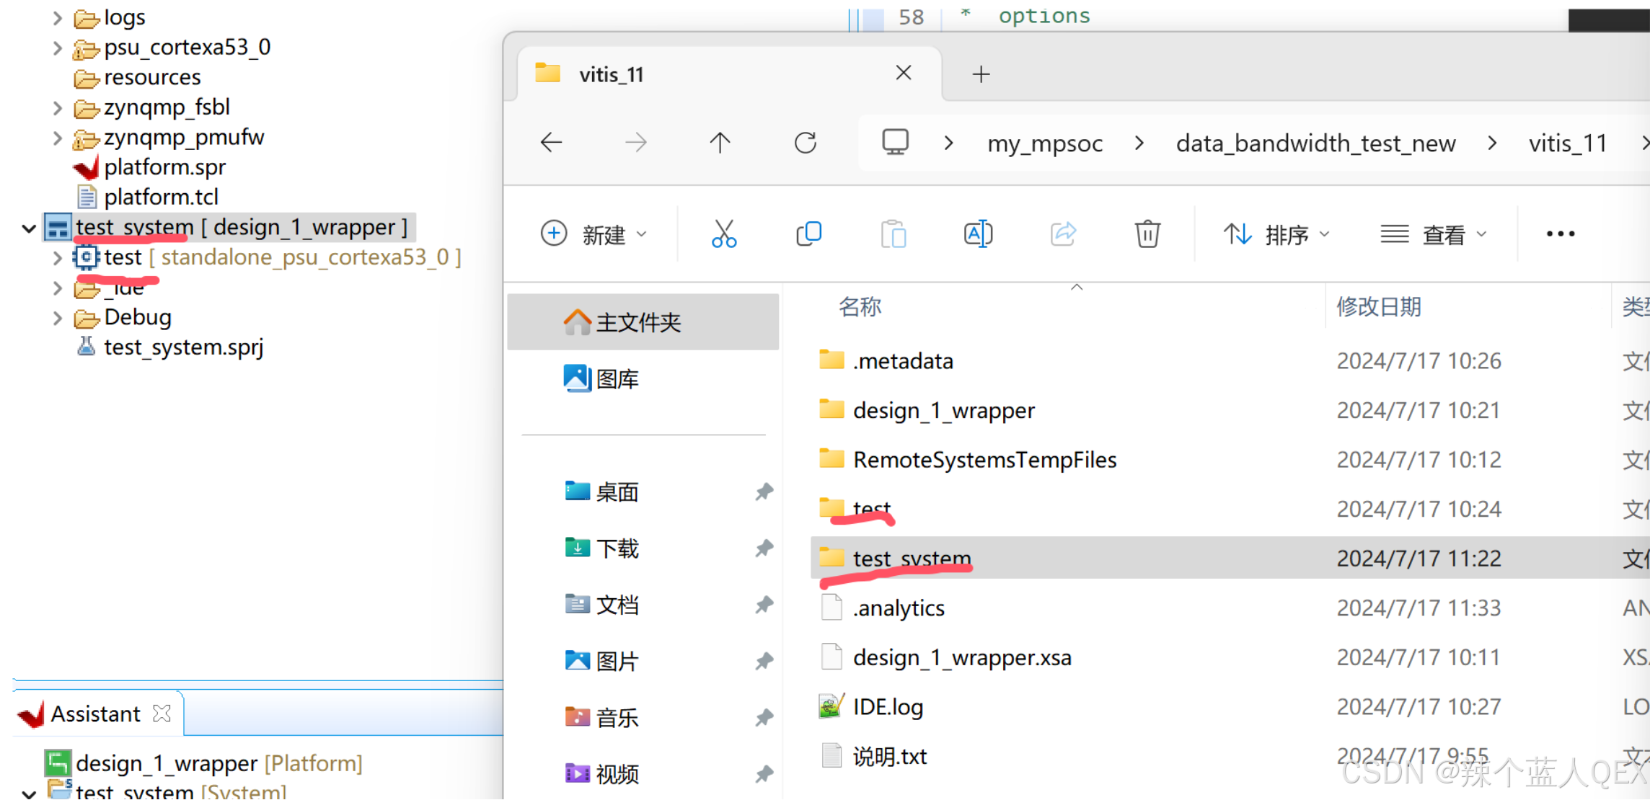
Task: Go up one folder level with Up arrow
Action: [x=720, y=143]
